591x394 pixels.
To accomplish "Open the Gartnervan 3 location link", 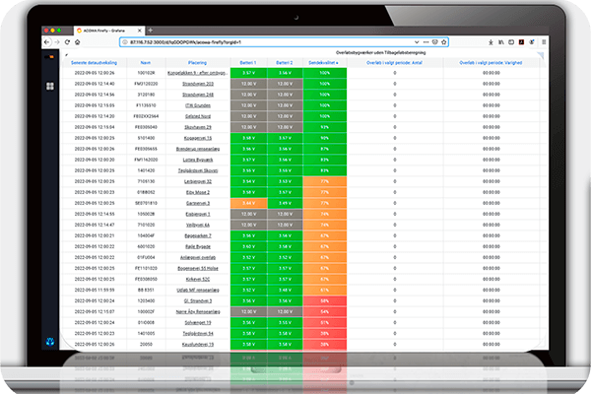I will pos(199,202).
